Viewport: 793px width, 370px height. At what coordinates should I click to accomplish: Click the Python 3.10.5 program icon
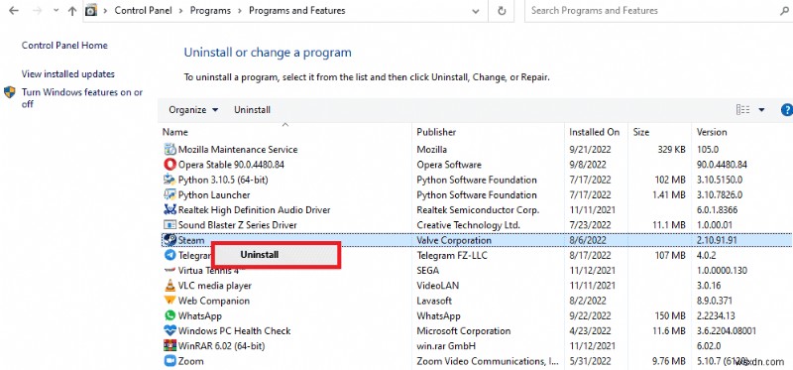tap(170, 180)
